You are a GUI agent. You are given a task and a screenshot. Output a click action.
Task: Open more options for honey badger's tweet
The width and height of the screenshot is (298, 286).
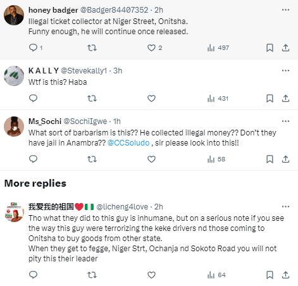coord(285,9)
